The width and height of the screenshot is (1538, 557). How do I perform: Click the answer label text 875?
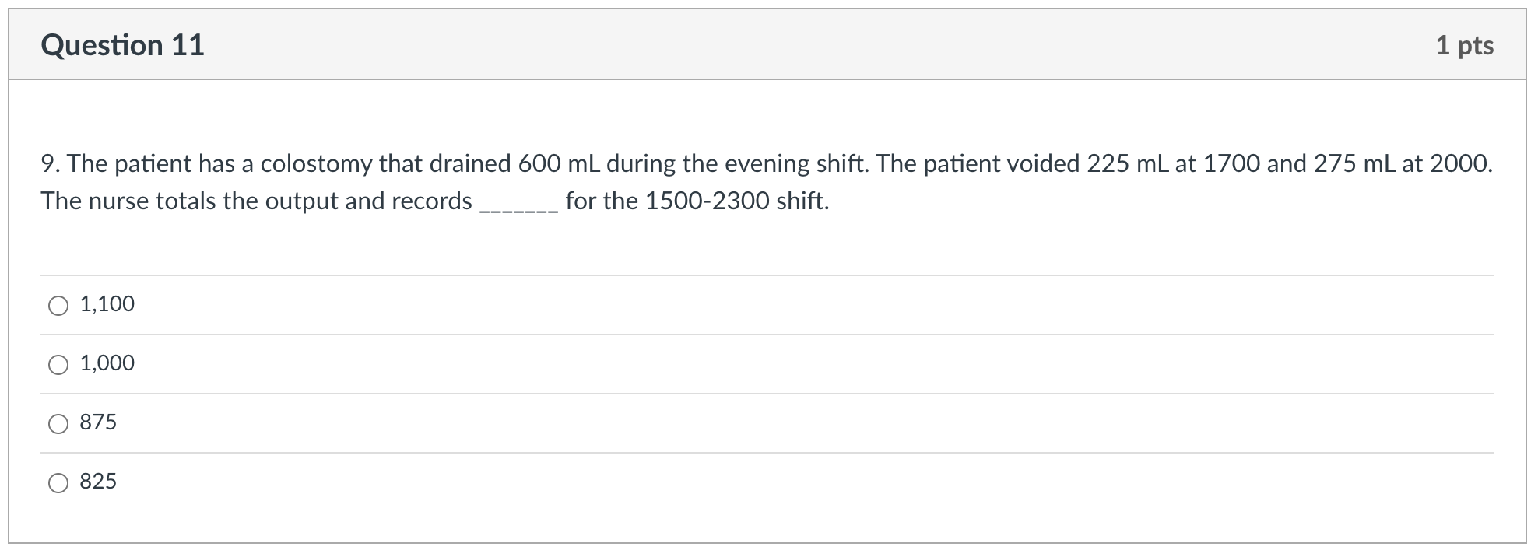pos(98,422)
